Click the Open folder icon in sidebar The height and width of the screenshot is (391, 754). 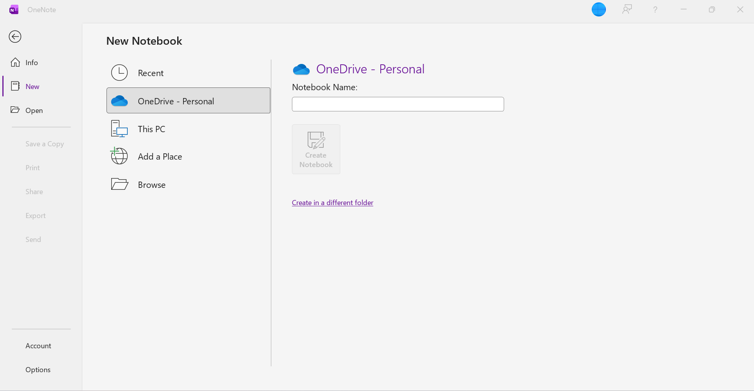15,110
